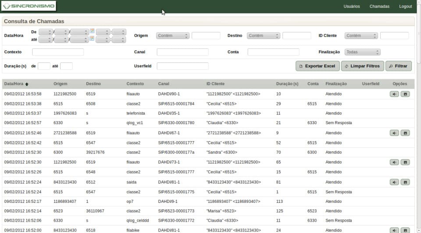Select the destination cell '39217676'
Screen dimensions: 421x233
95,153
